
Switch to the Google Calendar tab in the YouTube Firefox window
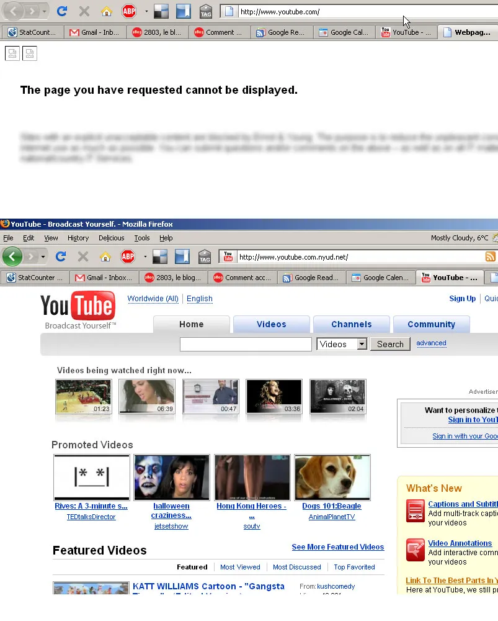point(380,278)
